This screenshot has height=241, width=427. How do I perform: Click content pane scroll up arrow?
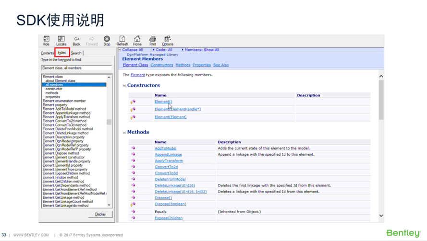(381, 76)
